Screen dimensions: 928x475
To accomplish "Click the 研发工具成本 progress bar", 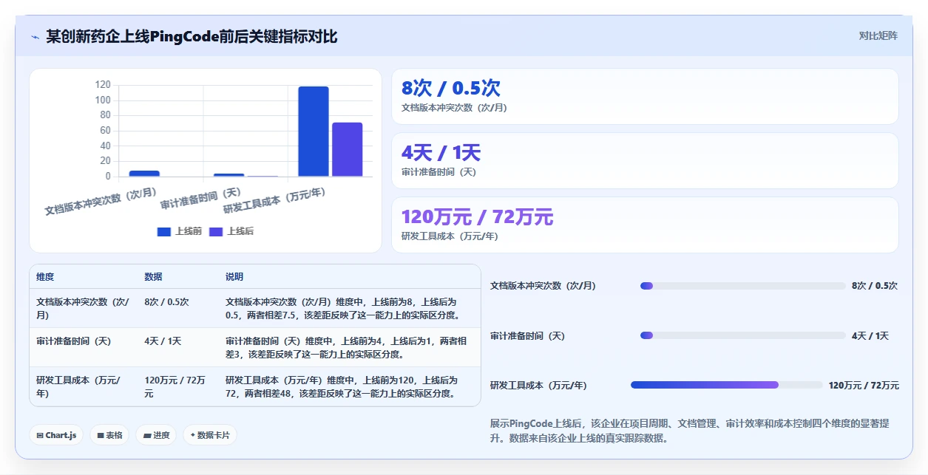I will 726,385.
